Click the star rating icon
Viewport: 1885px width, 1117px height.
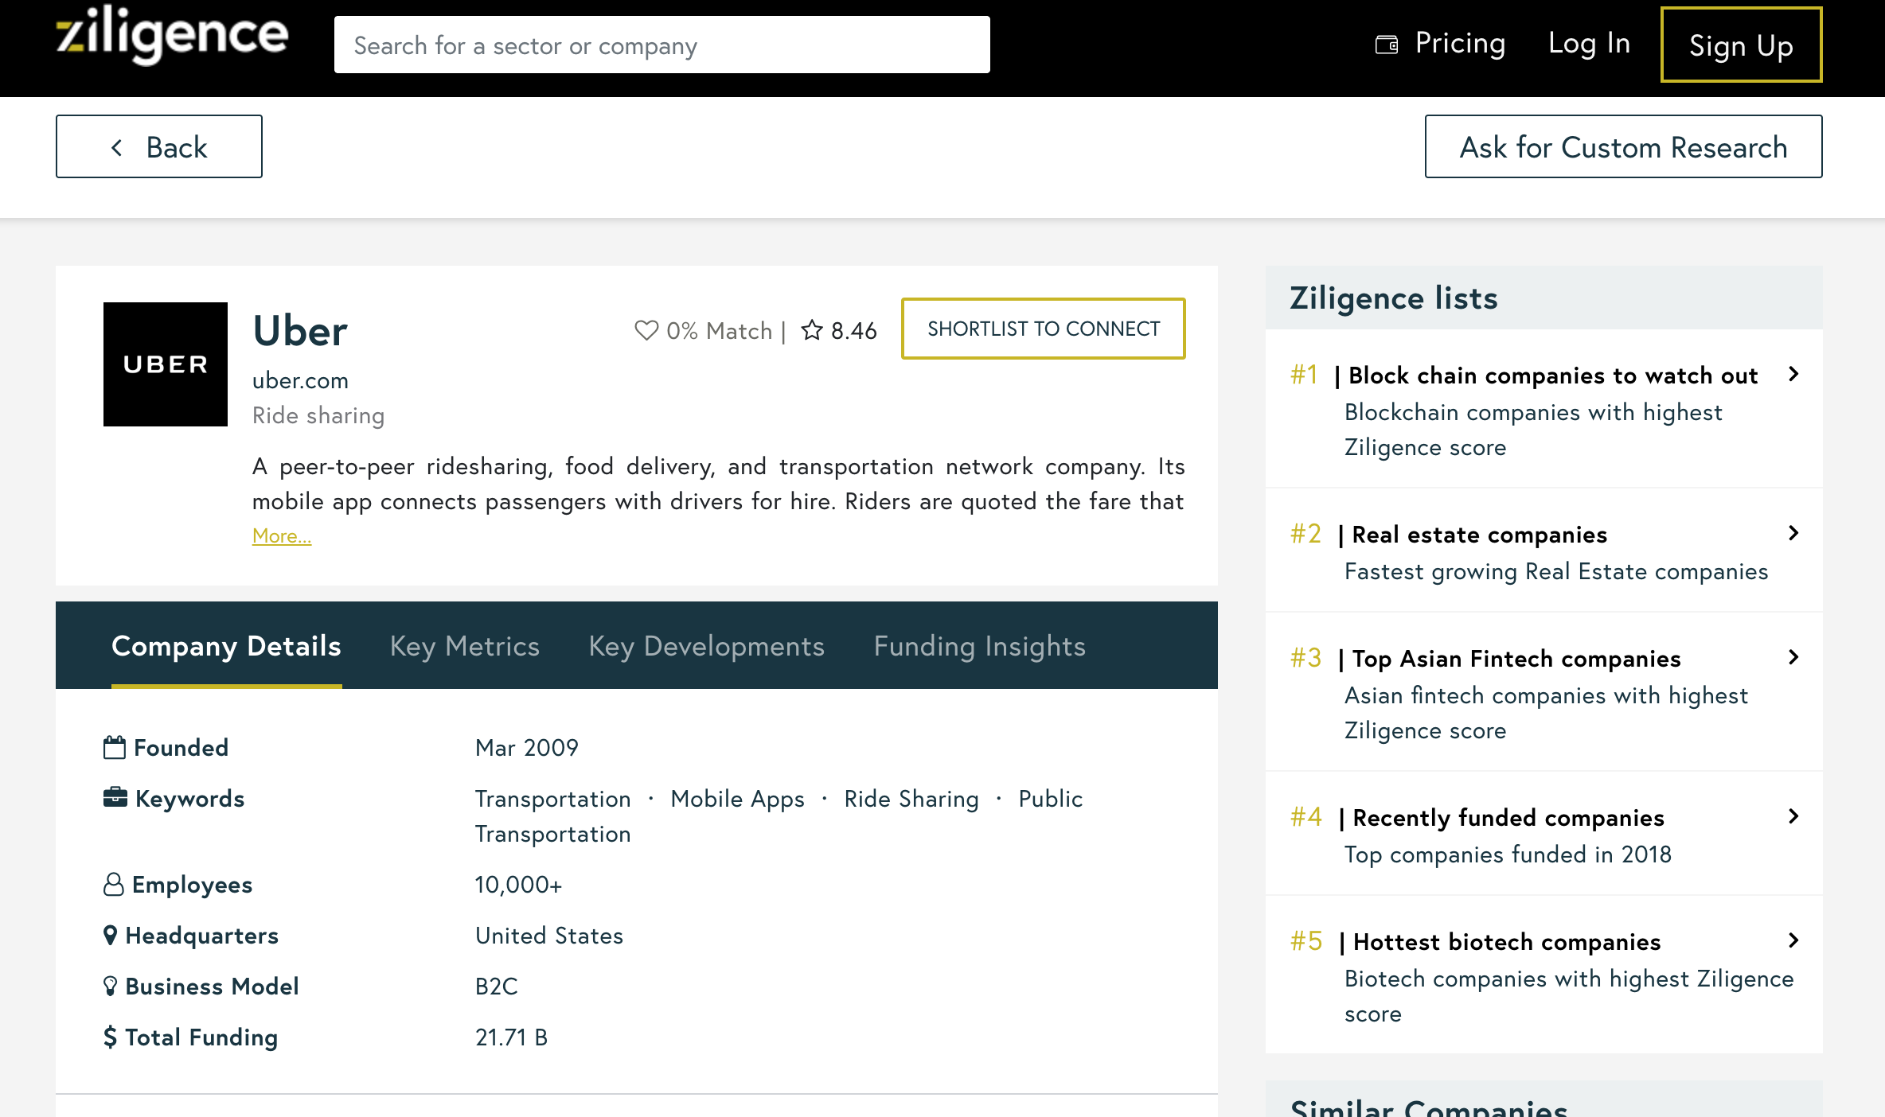click(x=812, y=330)
